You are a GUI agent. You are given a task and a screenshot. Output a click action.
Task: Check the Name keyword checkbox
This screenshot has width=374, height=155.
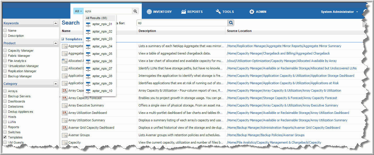[x=5, y=31]
